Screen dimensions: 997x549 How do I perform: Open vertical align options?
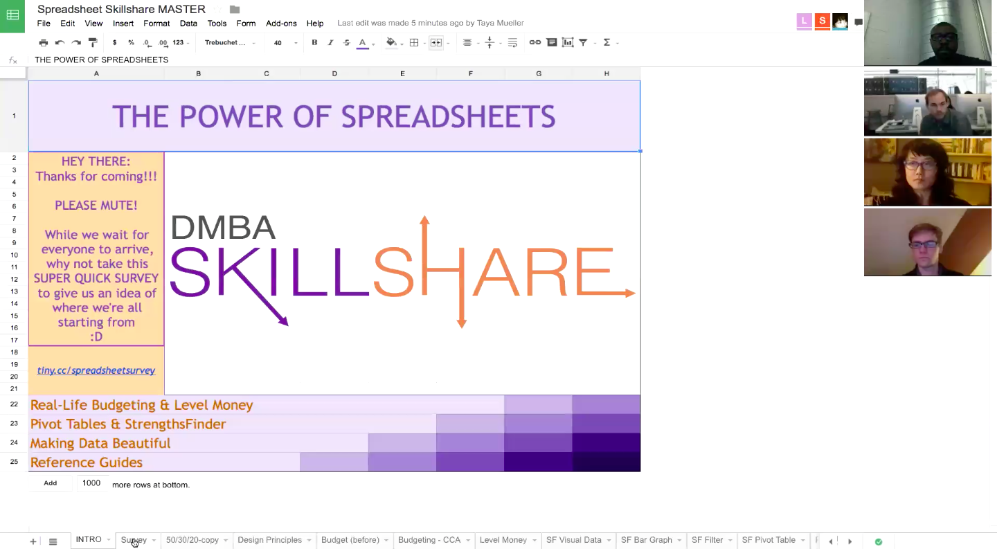(489, 43)
